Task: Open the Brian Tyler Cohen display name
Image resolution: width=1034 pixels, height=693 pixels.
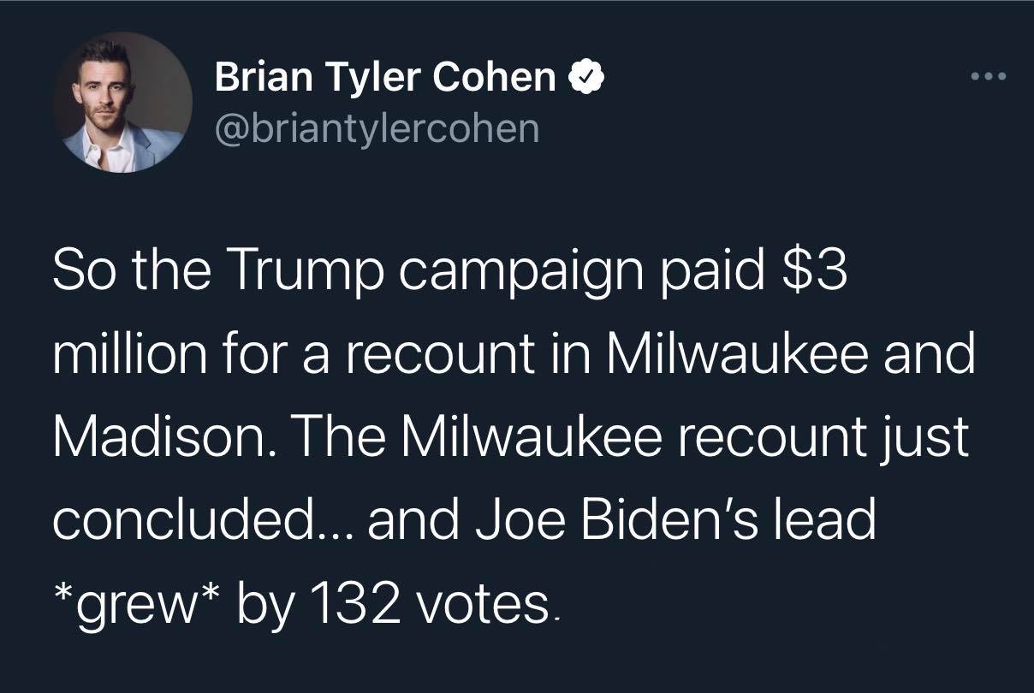Action: 385,79
